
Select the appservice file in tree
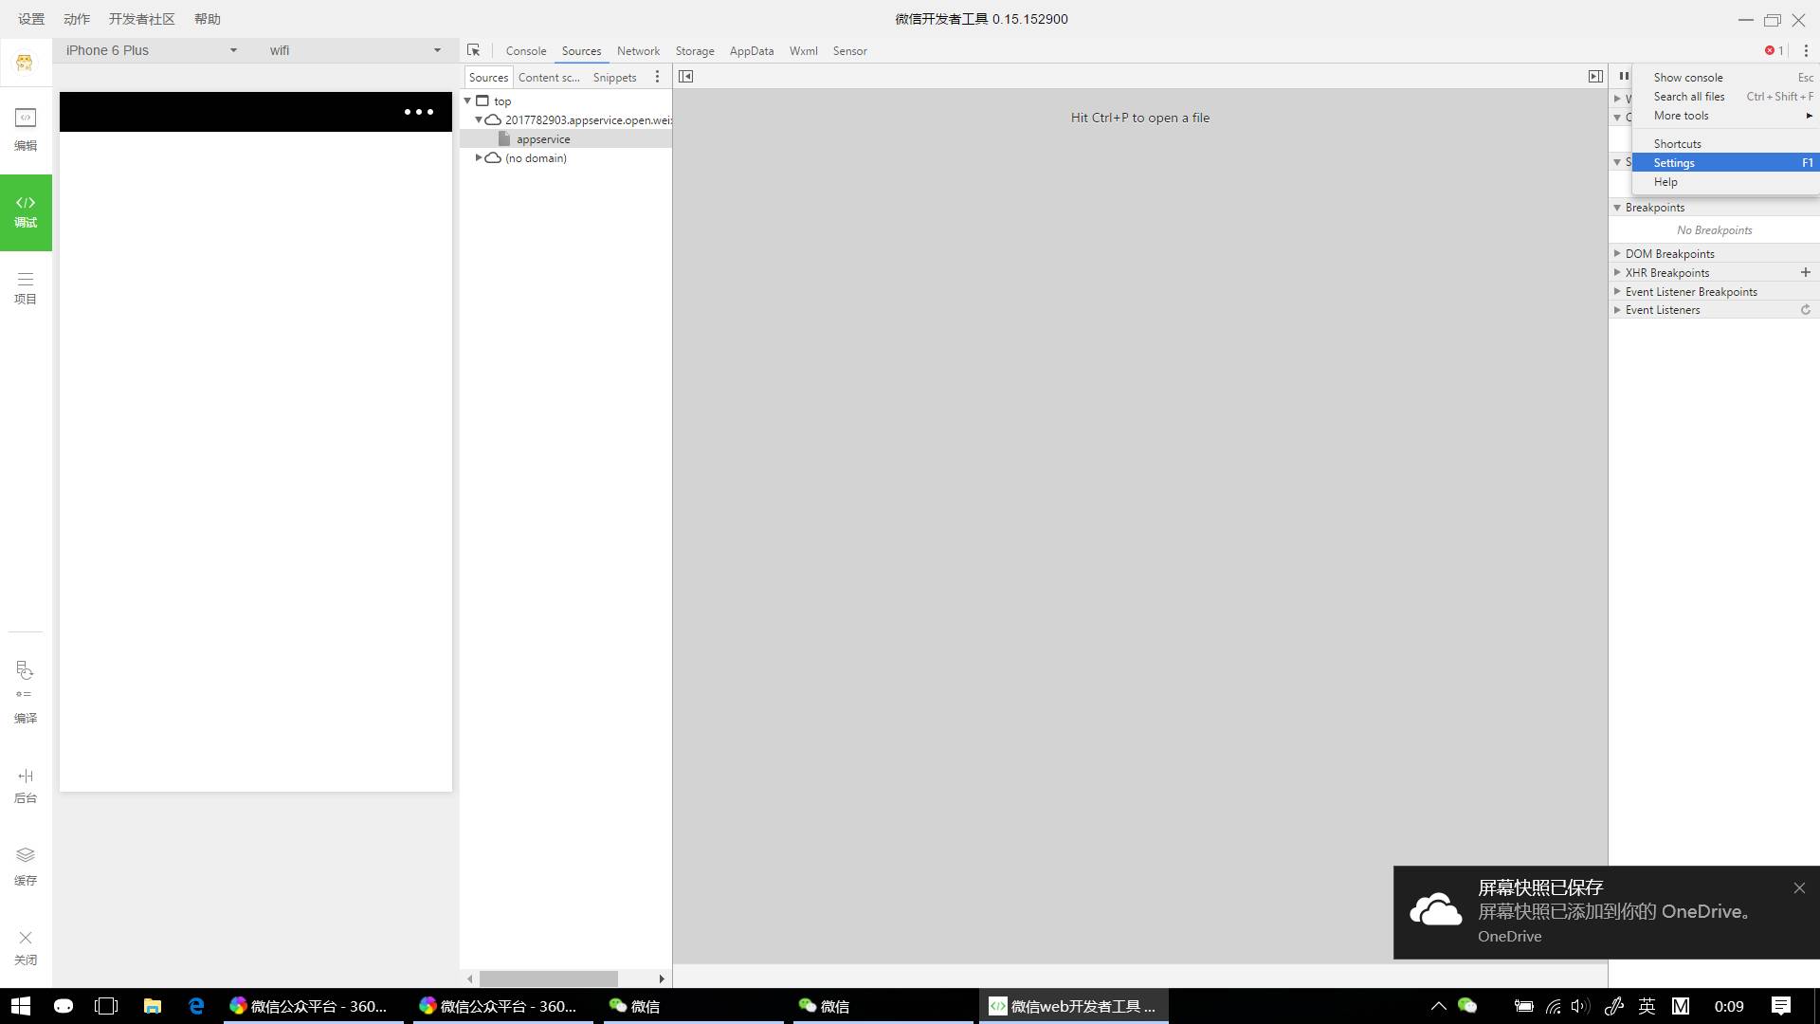pyautogui.click(x=543, y=139)
